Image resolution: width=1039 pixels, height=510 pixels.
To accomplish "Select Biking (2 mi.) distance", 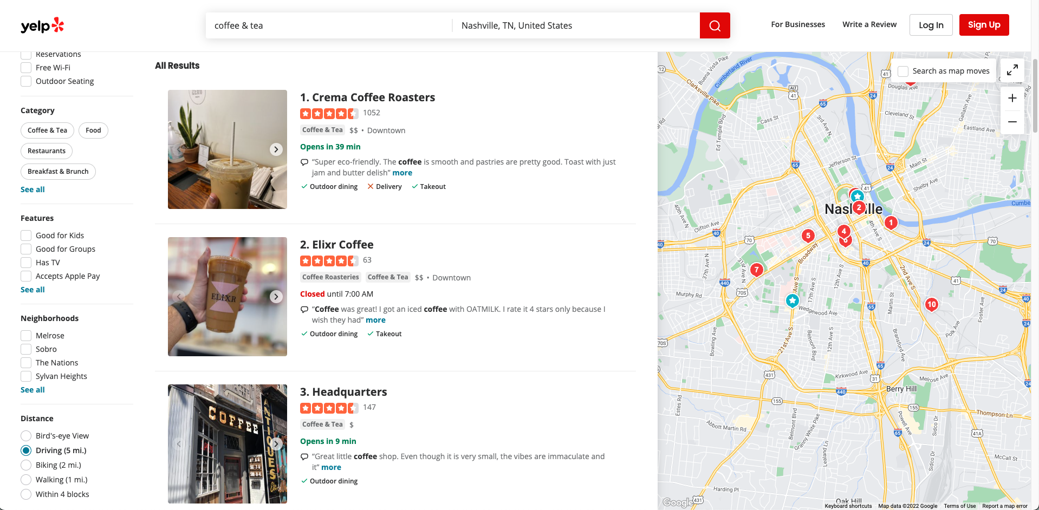I will [26, 465].
